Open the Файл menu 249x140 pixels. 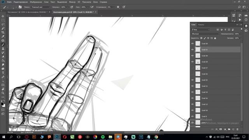9,2
